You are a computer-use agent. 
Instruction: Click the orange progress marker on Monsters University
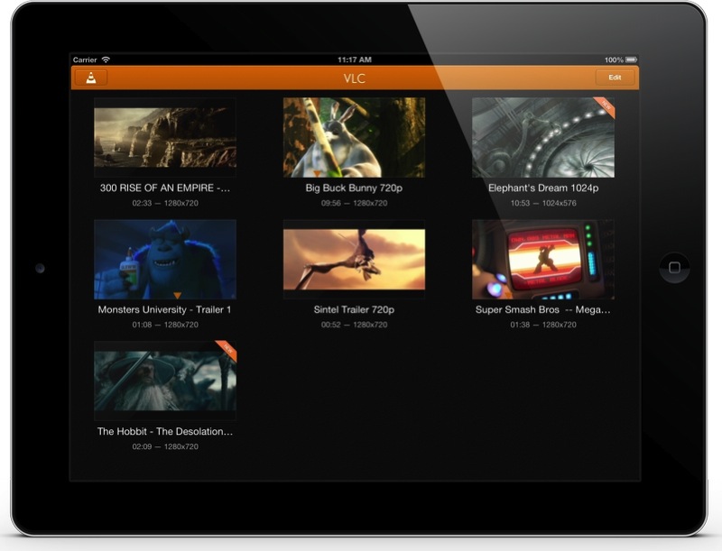point(177,295)
